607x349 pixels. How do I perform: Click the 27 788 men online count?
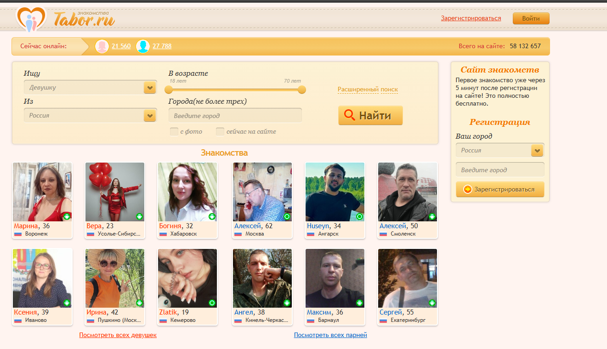tap(162, 46)
